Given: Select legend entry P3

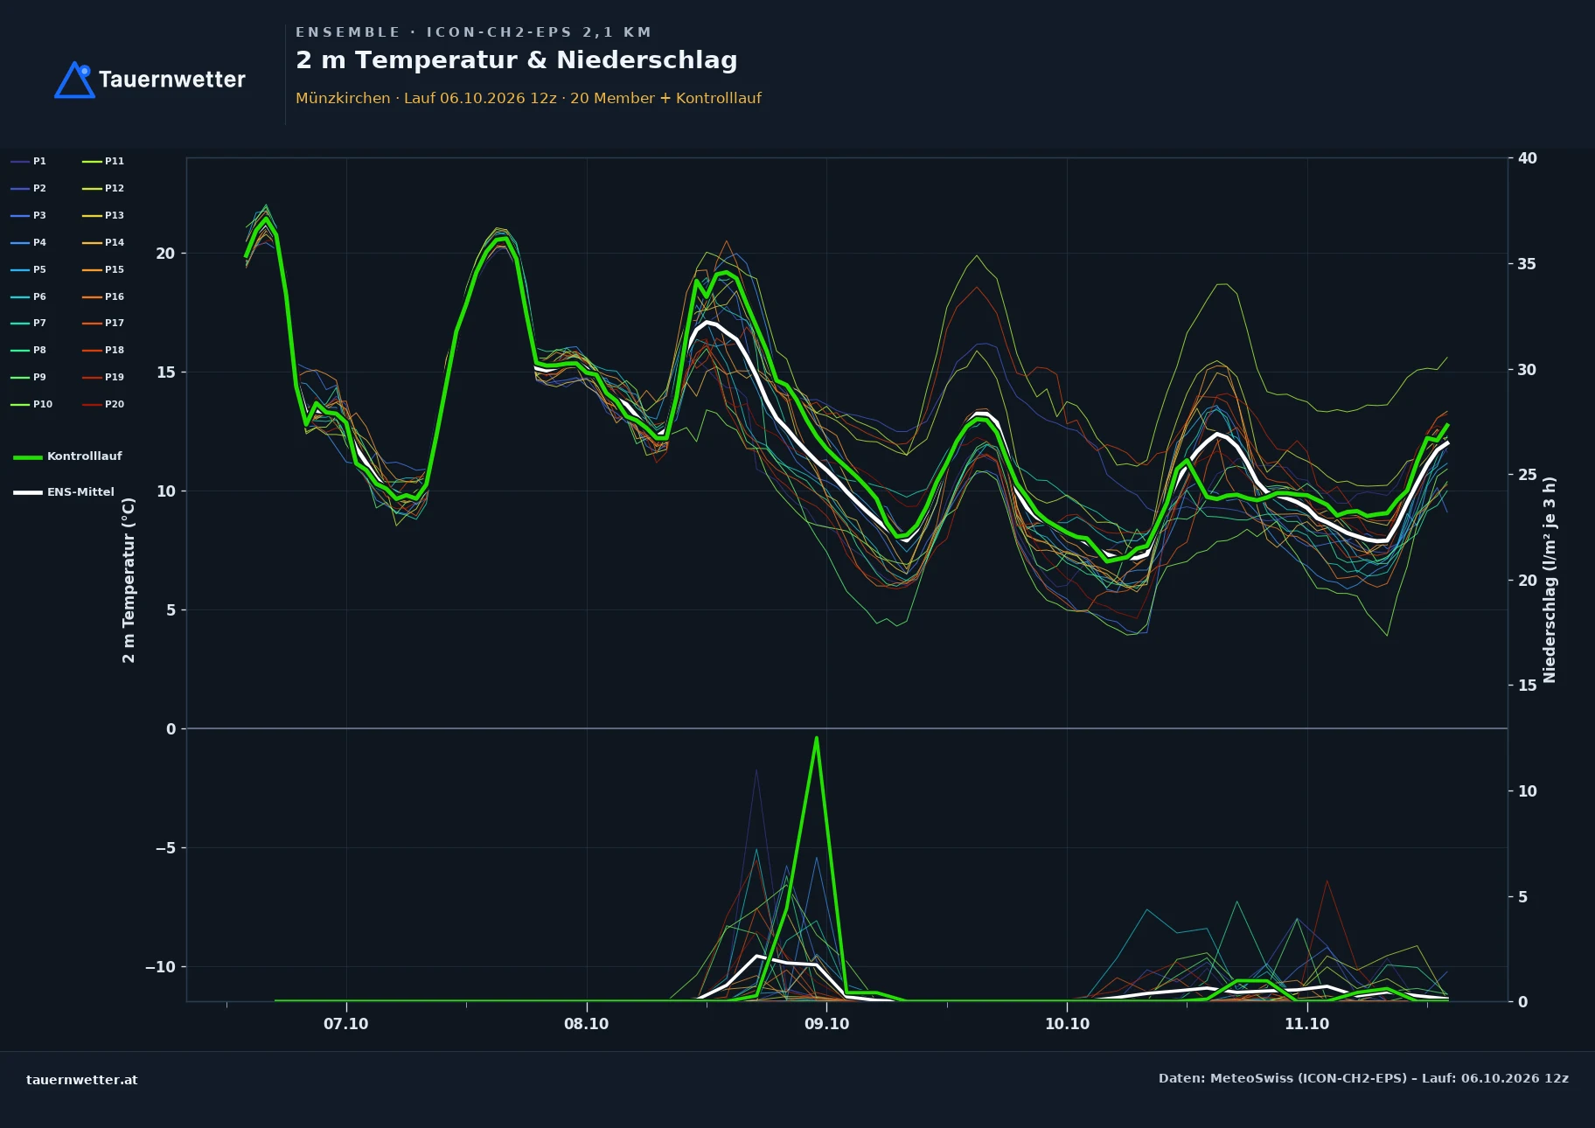Looking at the screenshot, I should 28,215.
